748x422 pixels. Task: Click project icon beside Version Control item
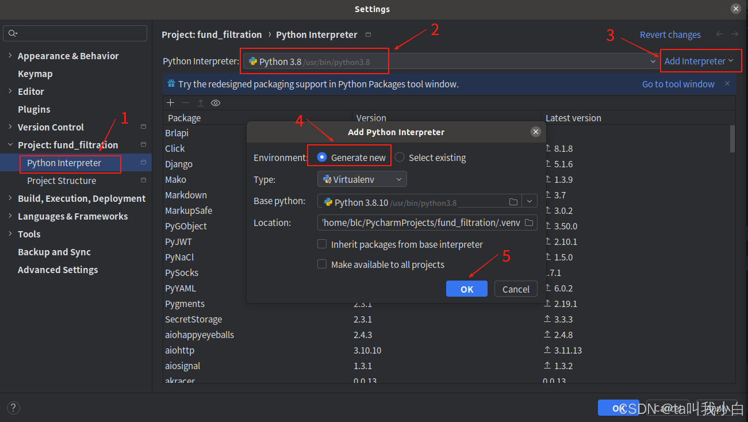click(x=143, y=127)
